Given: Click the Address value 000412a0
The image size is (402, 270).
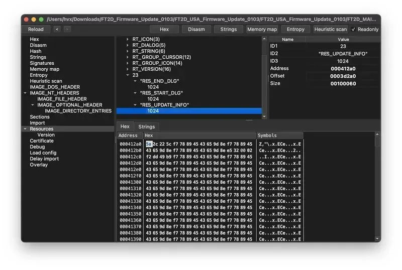Looking at the screenshot, I should click(x=343, y=69).
